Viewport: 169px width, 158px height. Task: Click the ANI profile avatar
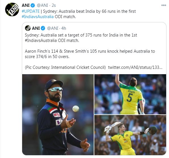pos(12,10)
